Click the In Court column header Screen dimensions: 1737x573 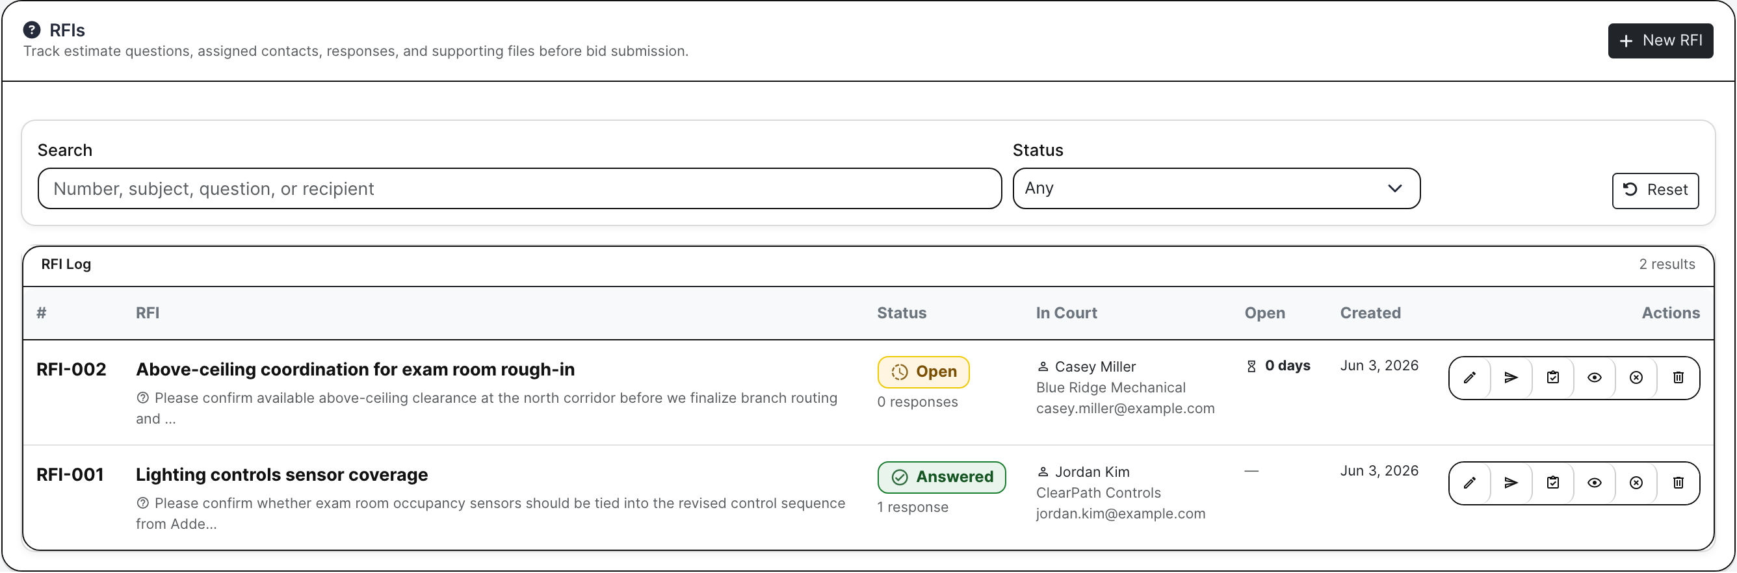pyautogui.click(x=1066, y=314)
